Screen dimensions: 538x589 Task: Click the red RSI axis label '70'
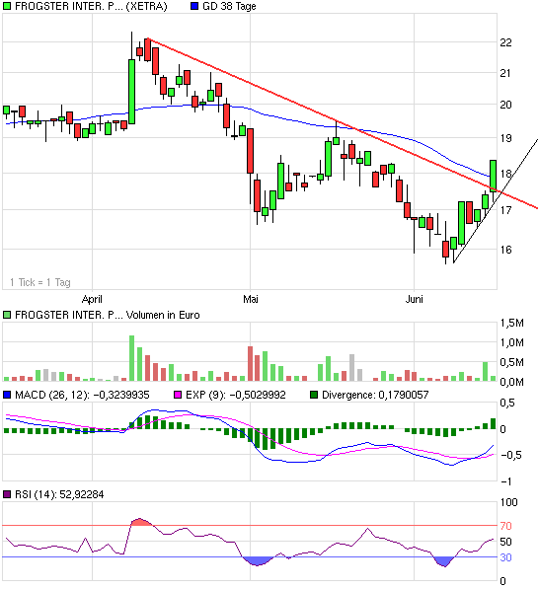[506, 526]
